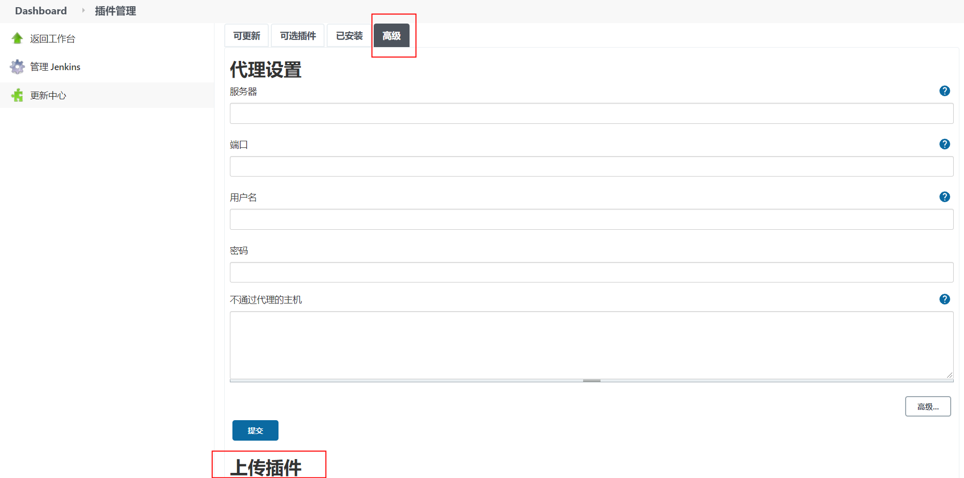
Task: Focus the 端口 input field
Action: tap(591, 166)
